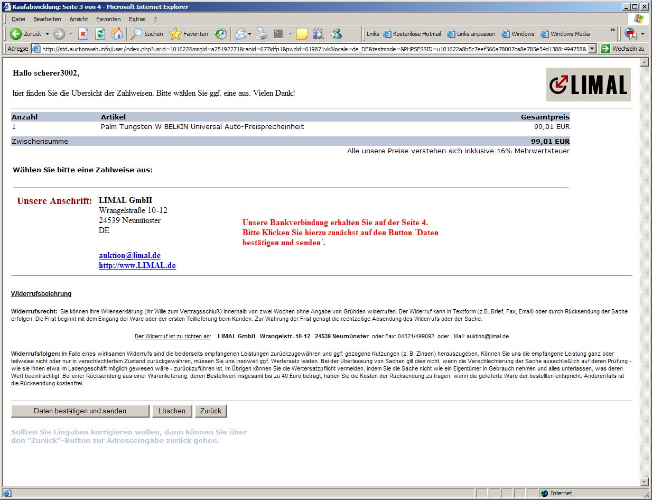This screenshot has height=500, width=652.
Task: Click inside the address URL field
Action: pyautogui.click(x=312, y=49)
